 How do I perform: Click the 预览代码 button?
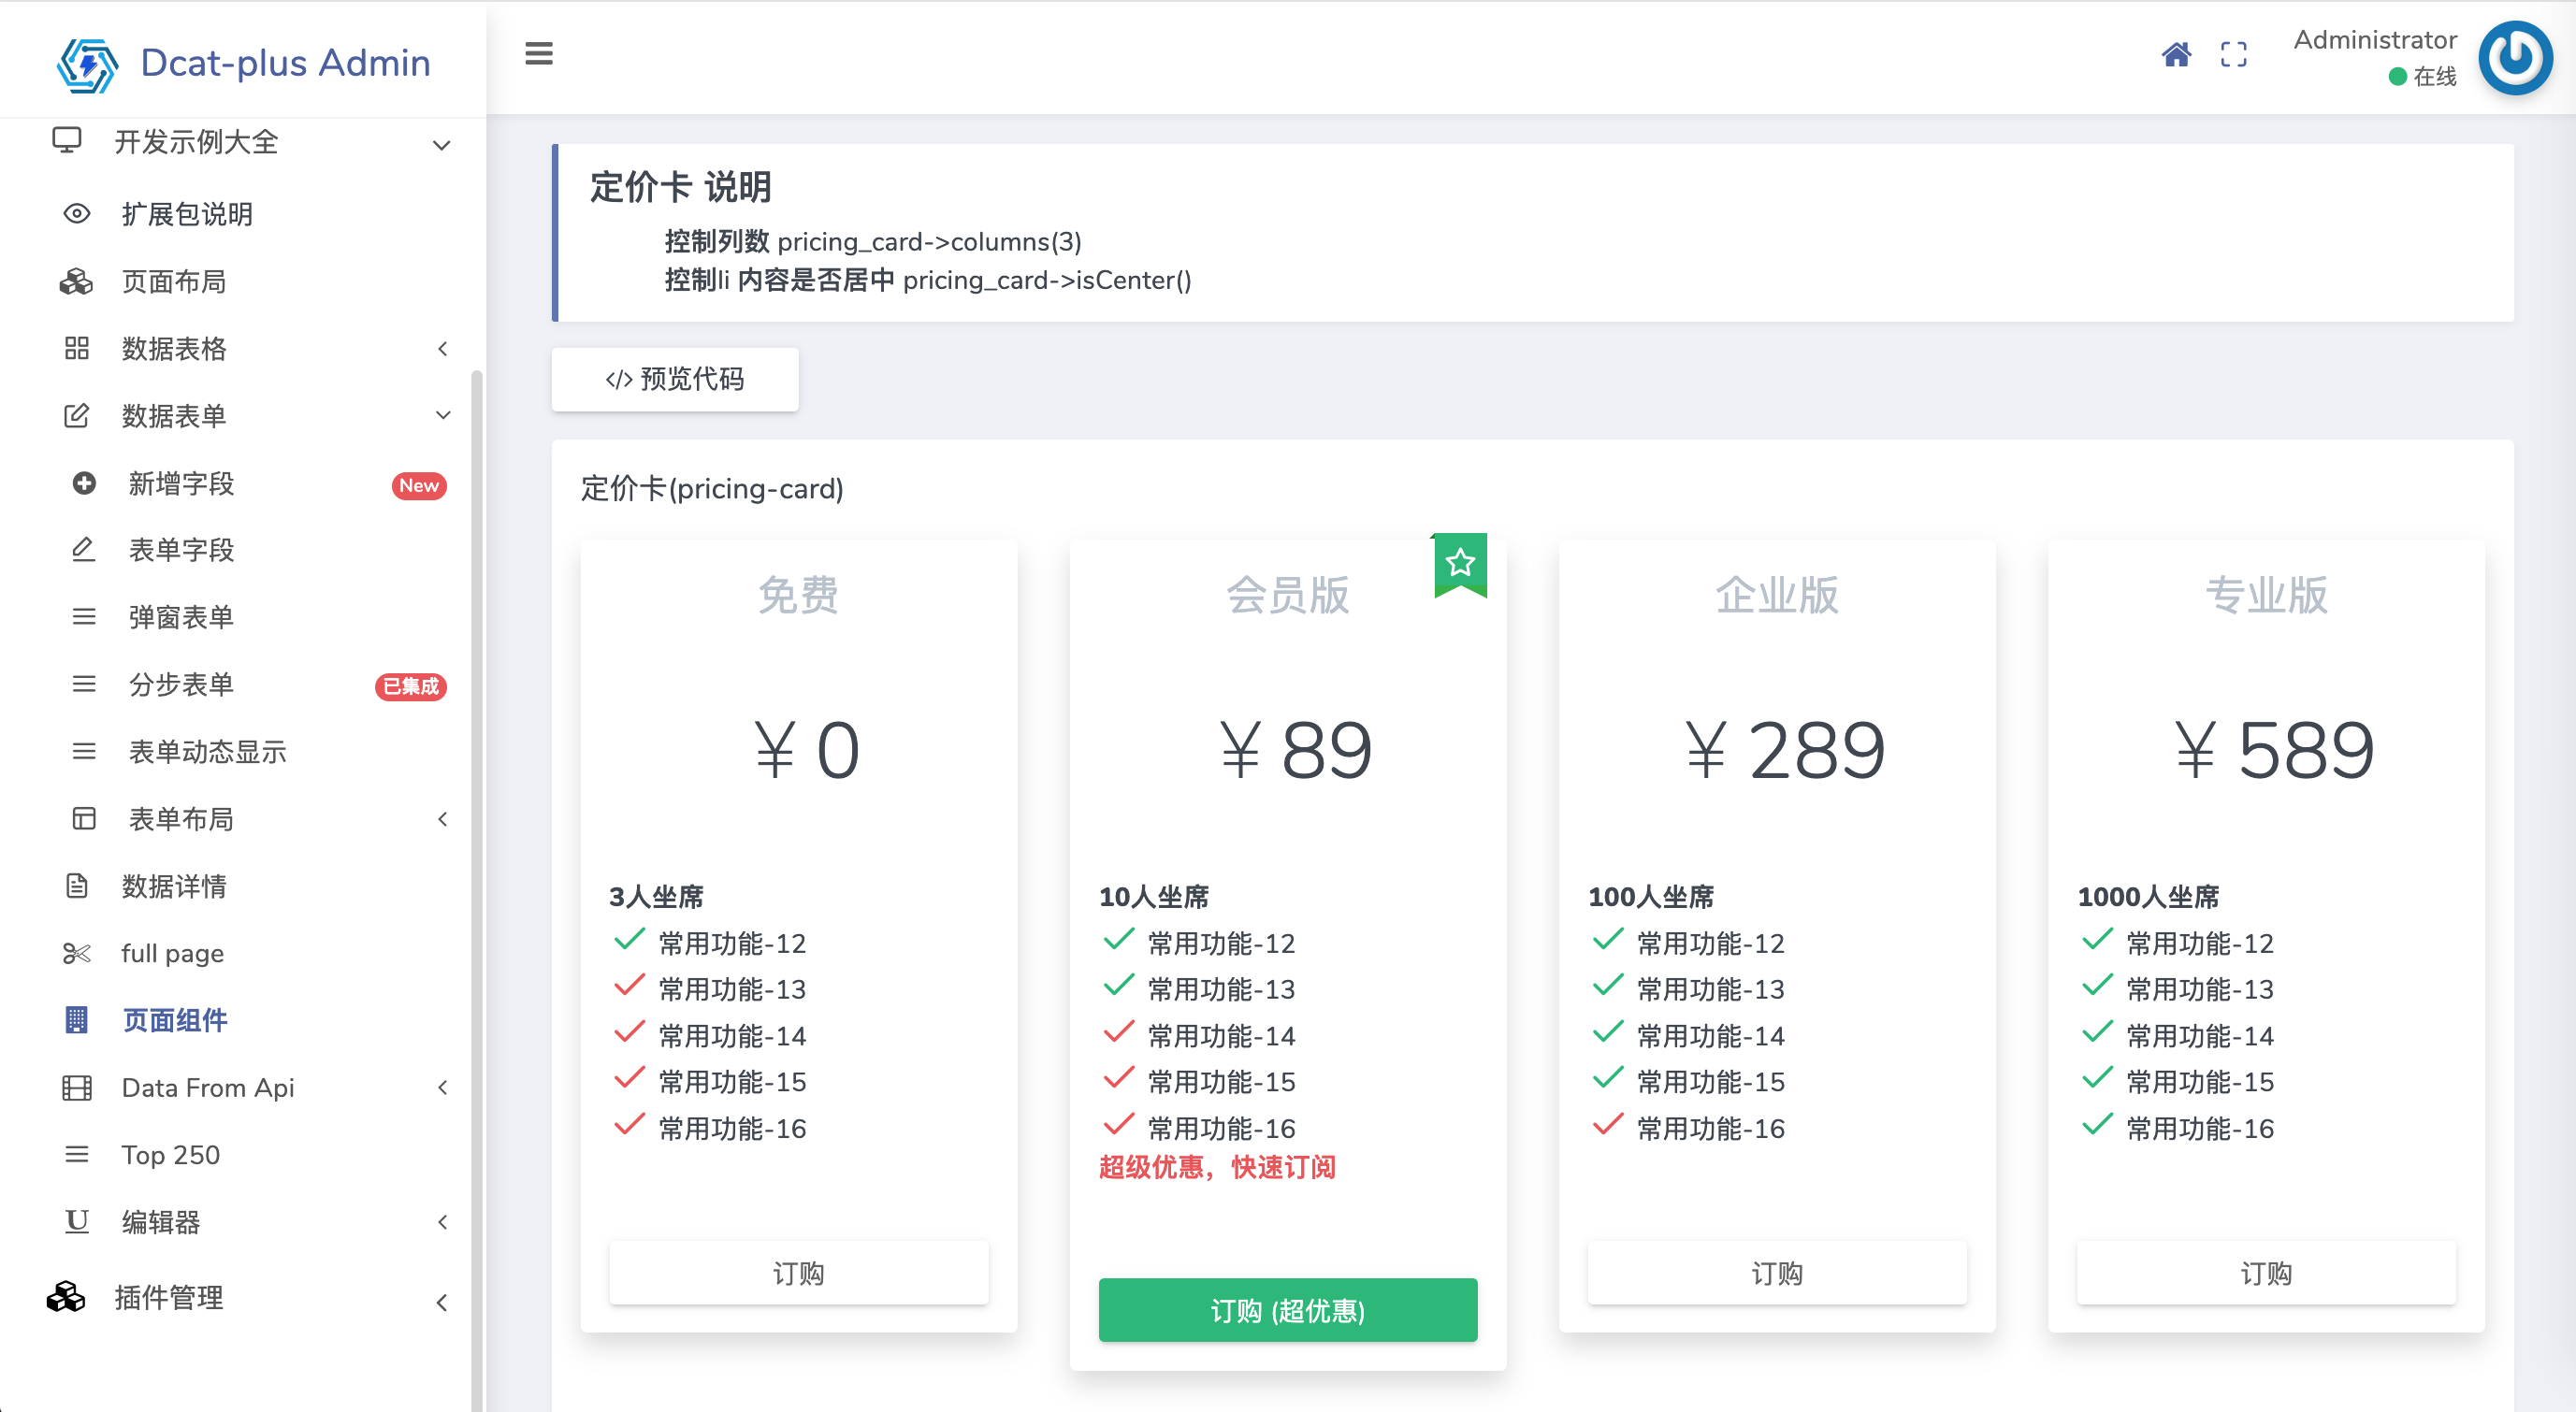675,379
